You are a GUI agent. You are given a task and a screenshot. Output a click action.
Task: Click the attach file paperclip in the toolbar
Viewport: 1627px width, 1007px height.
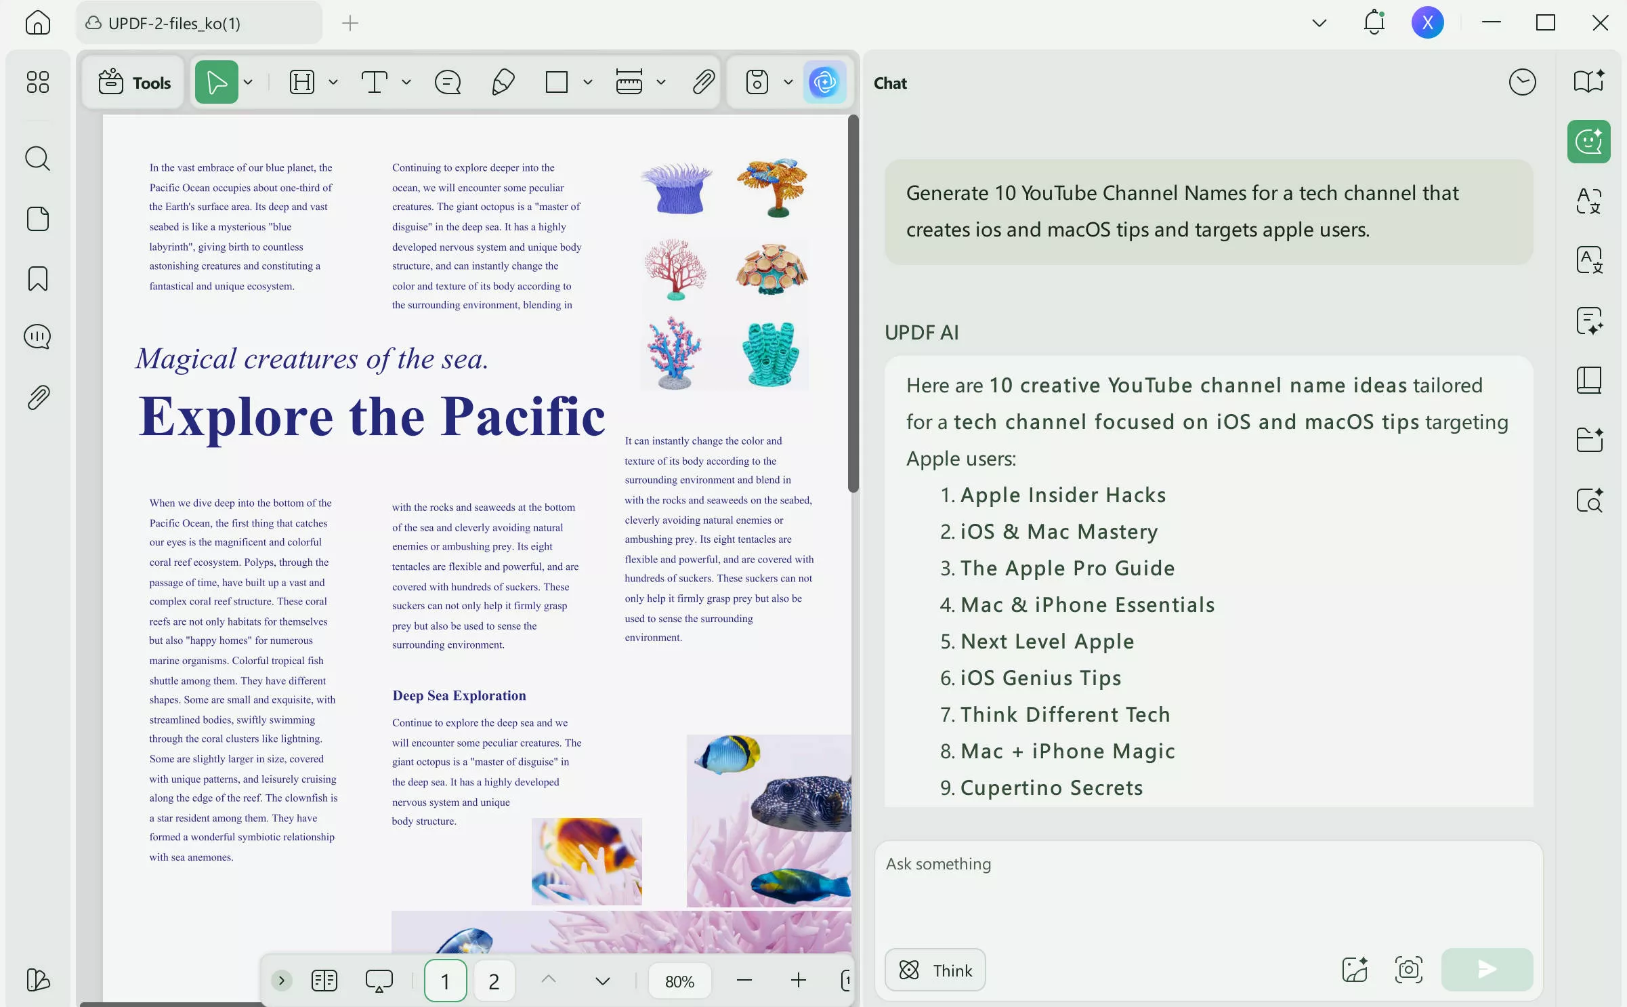(704, 83)
